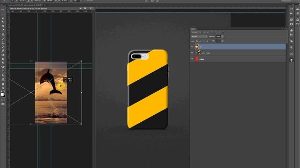Maximize the Black & White document window
The width and height of the screenshot is (300, 168).
(x=85, y=8)
